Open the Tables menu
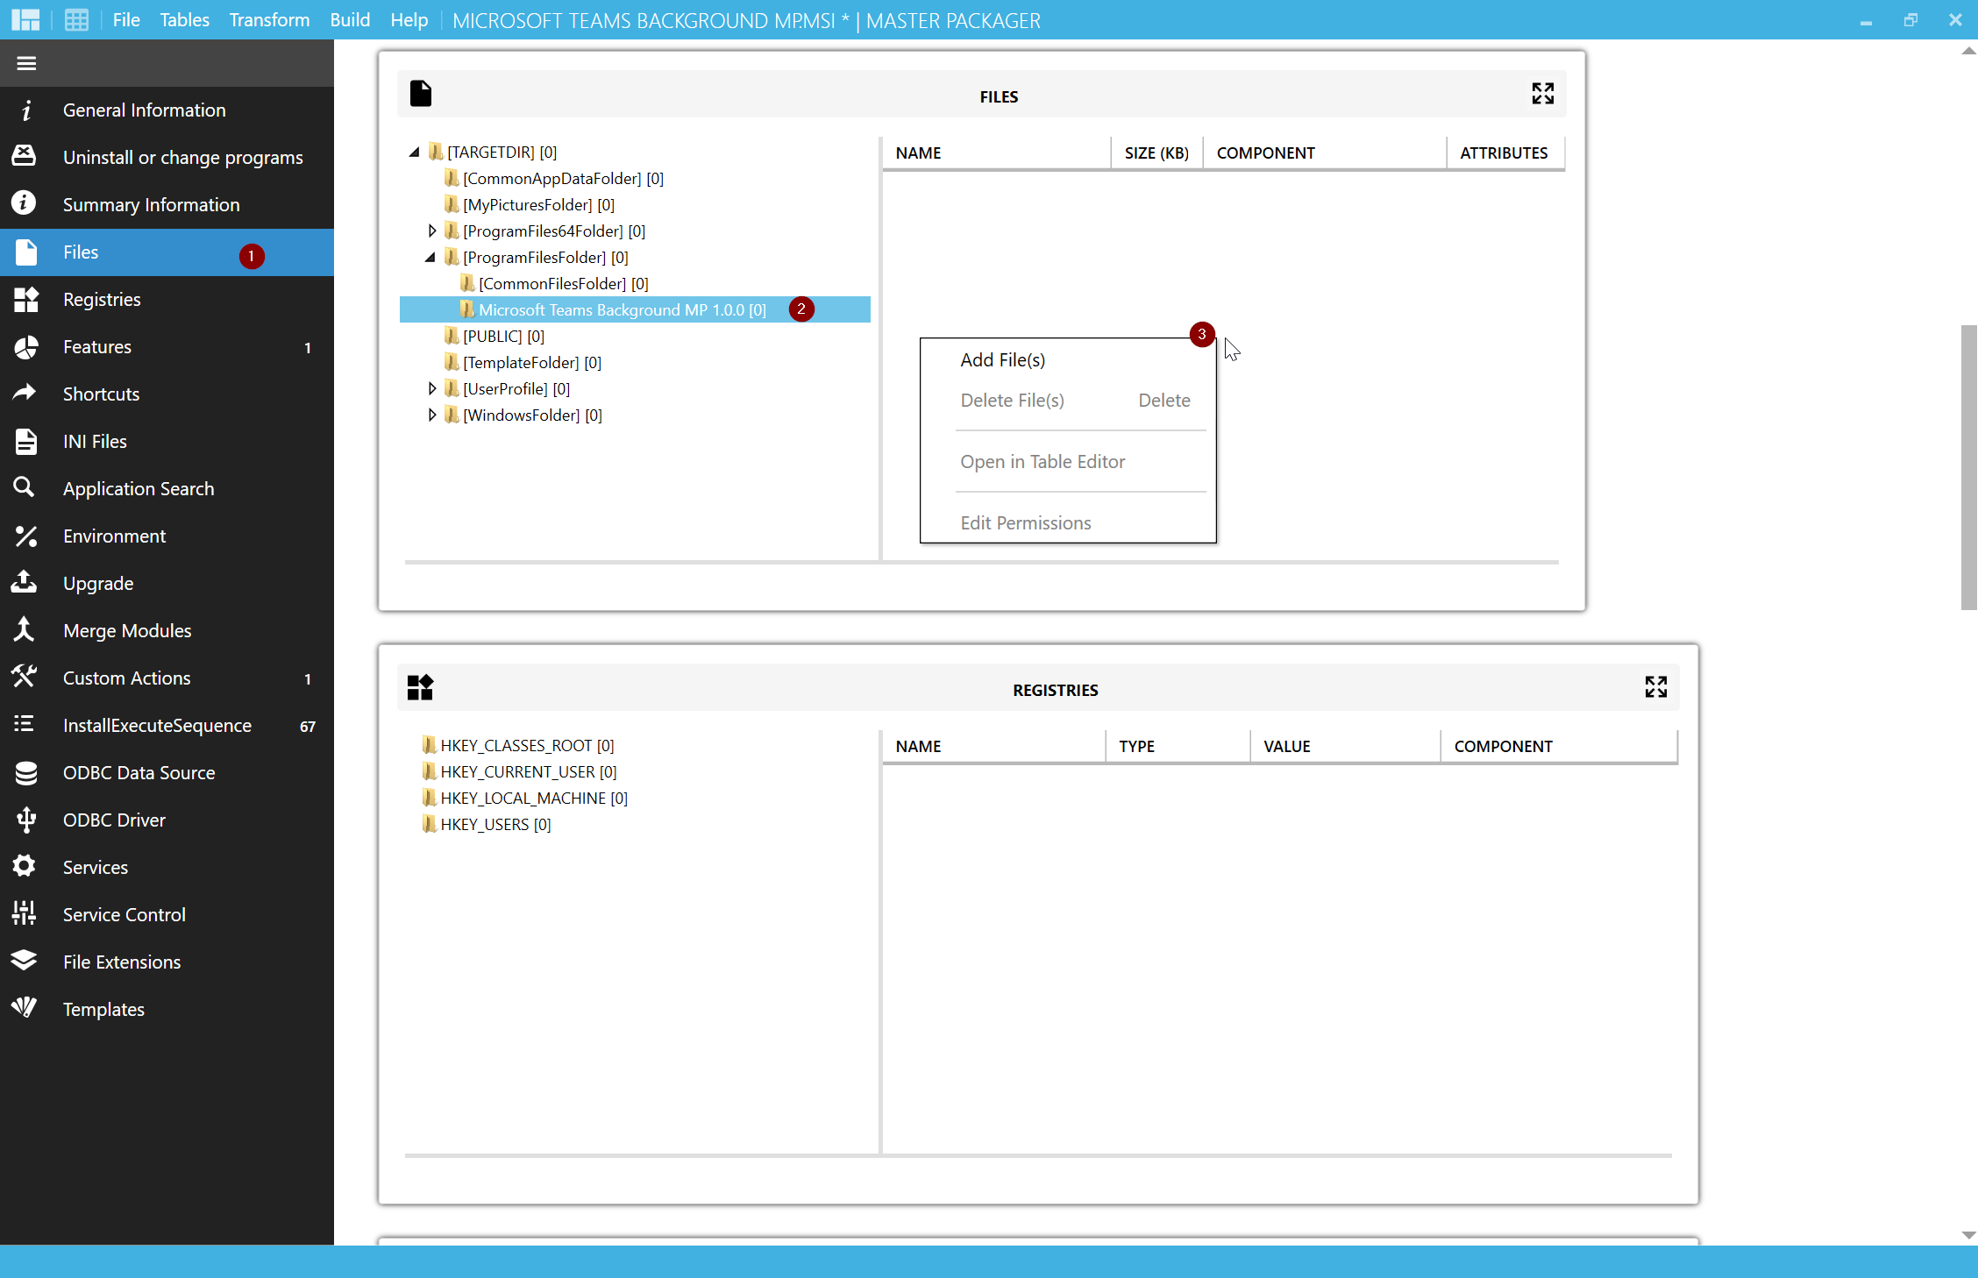 184,19
